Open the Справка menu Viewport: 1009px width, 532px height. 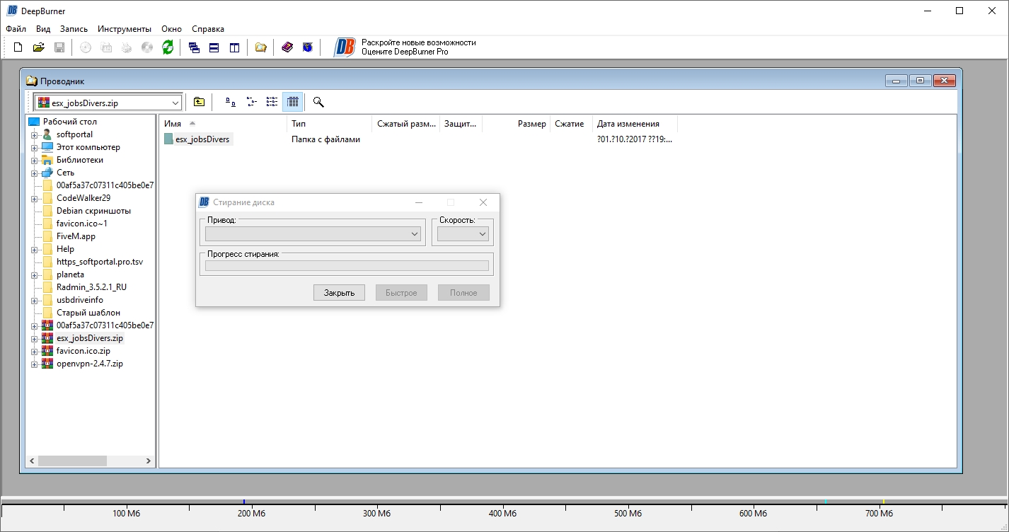click(208, 29)
